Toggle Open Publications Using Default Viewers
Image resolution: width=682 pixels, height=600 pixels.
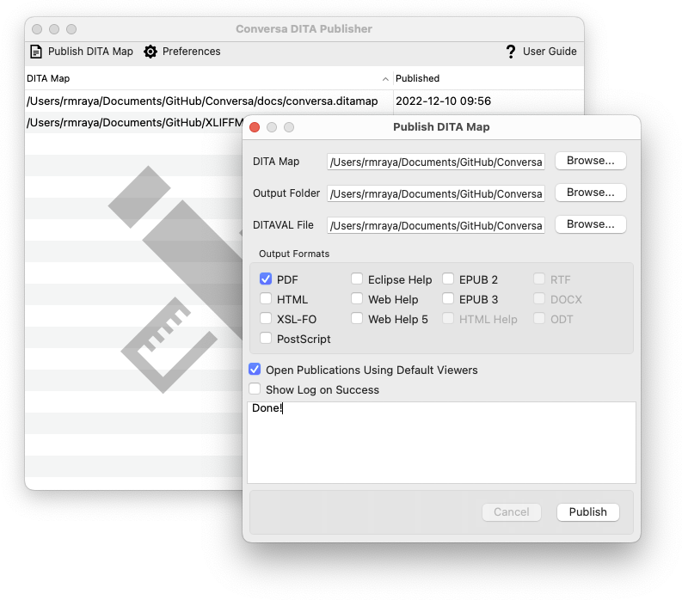255,369
